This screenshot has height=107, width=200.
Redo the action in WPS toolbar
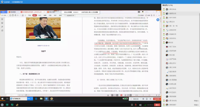point(20,15)
